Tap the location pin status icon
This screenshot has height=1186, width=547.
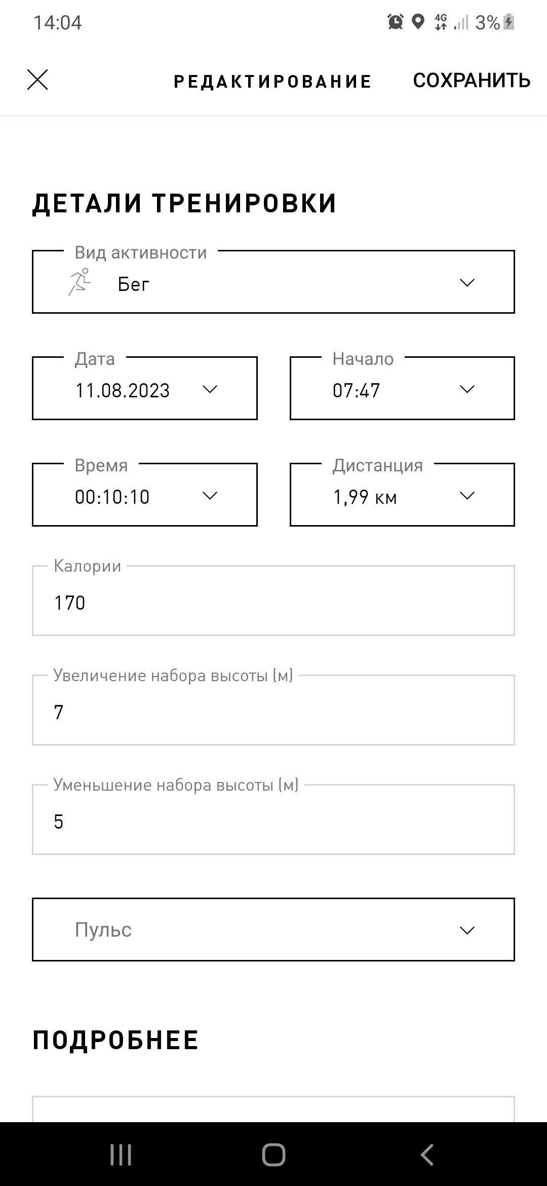(417, 22)
